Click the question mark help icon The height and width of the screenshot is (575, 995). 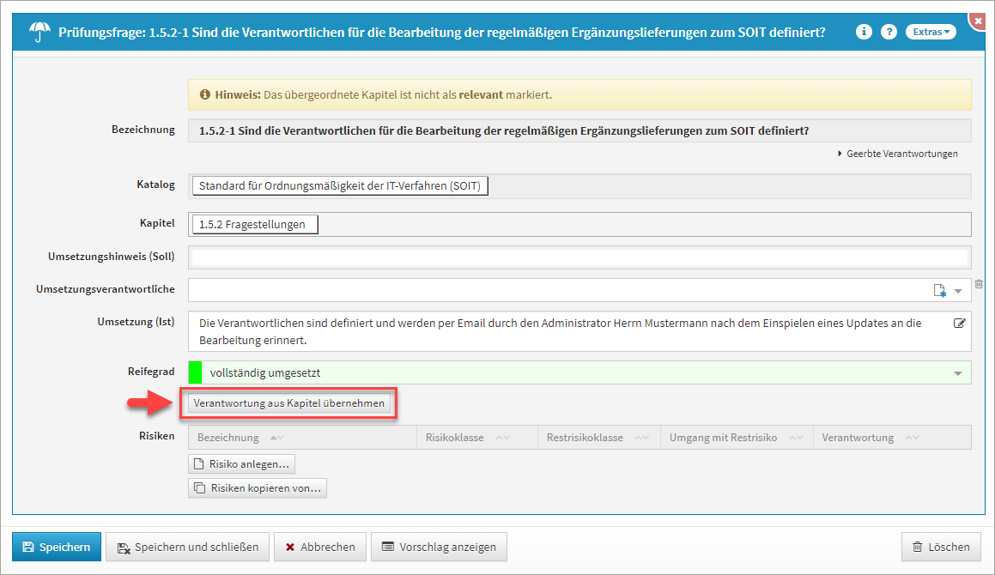coord(889,32)
